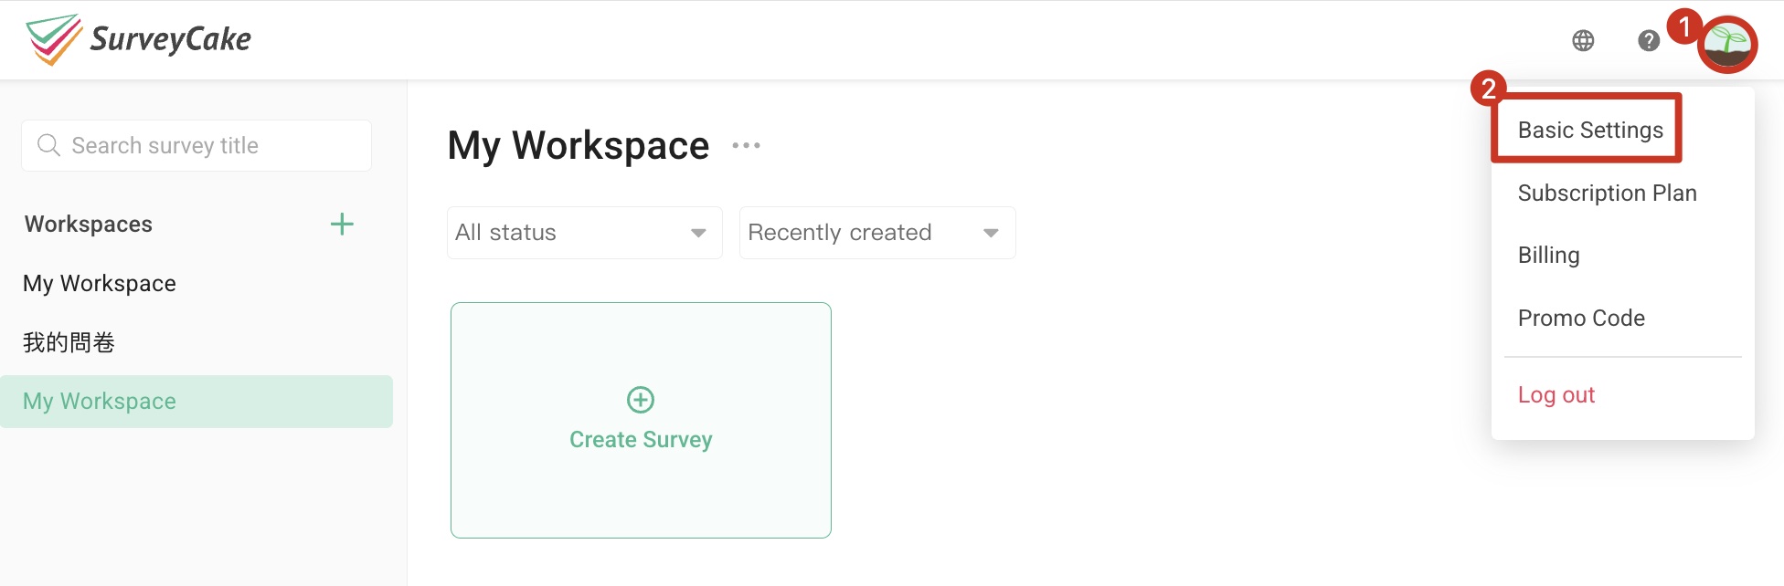Open the Promo Code page
Screen dimensions: 1784x586
point(1581,318)
